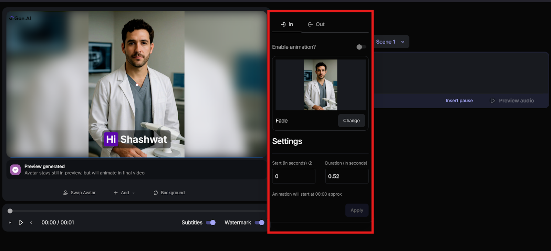
Task: Click the rewind double-arrow icon
Action: (x=10, y=223)
